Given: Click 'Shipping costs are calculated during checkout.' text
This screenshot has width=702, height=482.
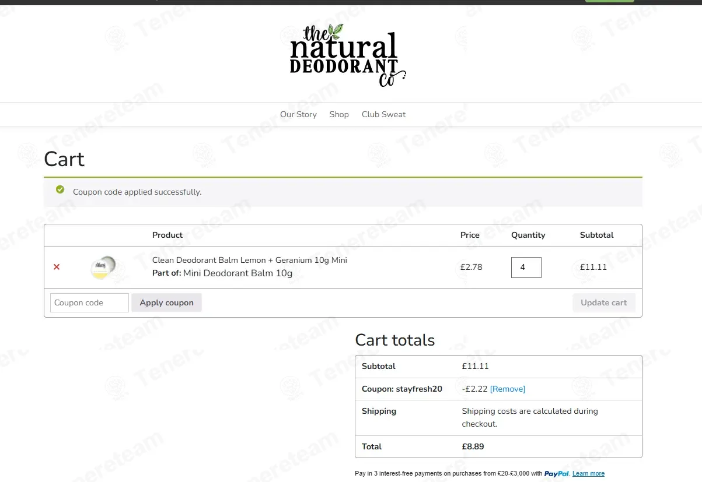Looking at the screenshot, I should [530, 417].
